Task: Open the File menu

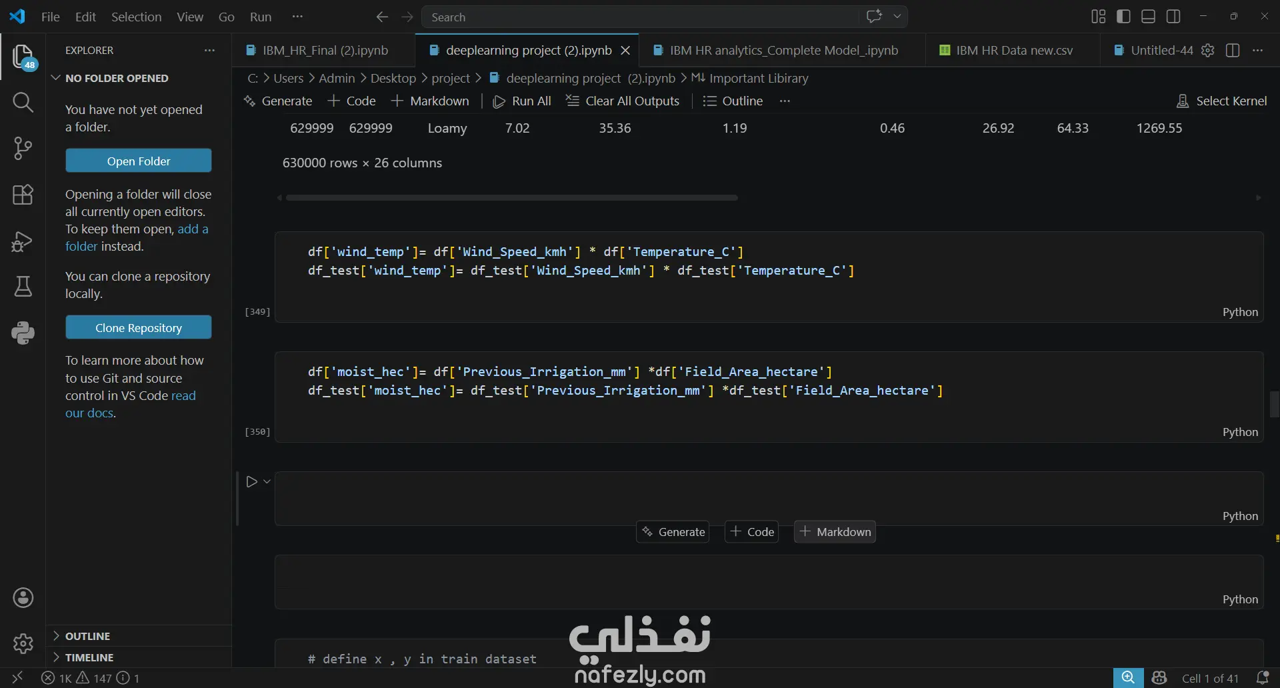Action: (x=51, y=17)
